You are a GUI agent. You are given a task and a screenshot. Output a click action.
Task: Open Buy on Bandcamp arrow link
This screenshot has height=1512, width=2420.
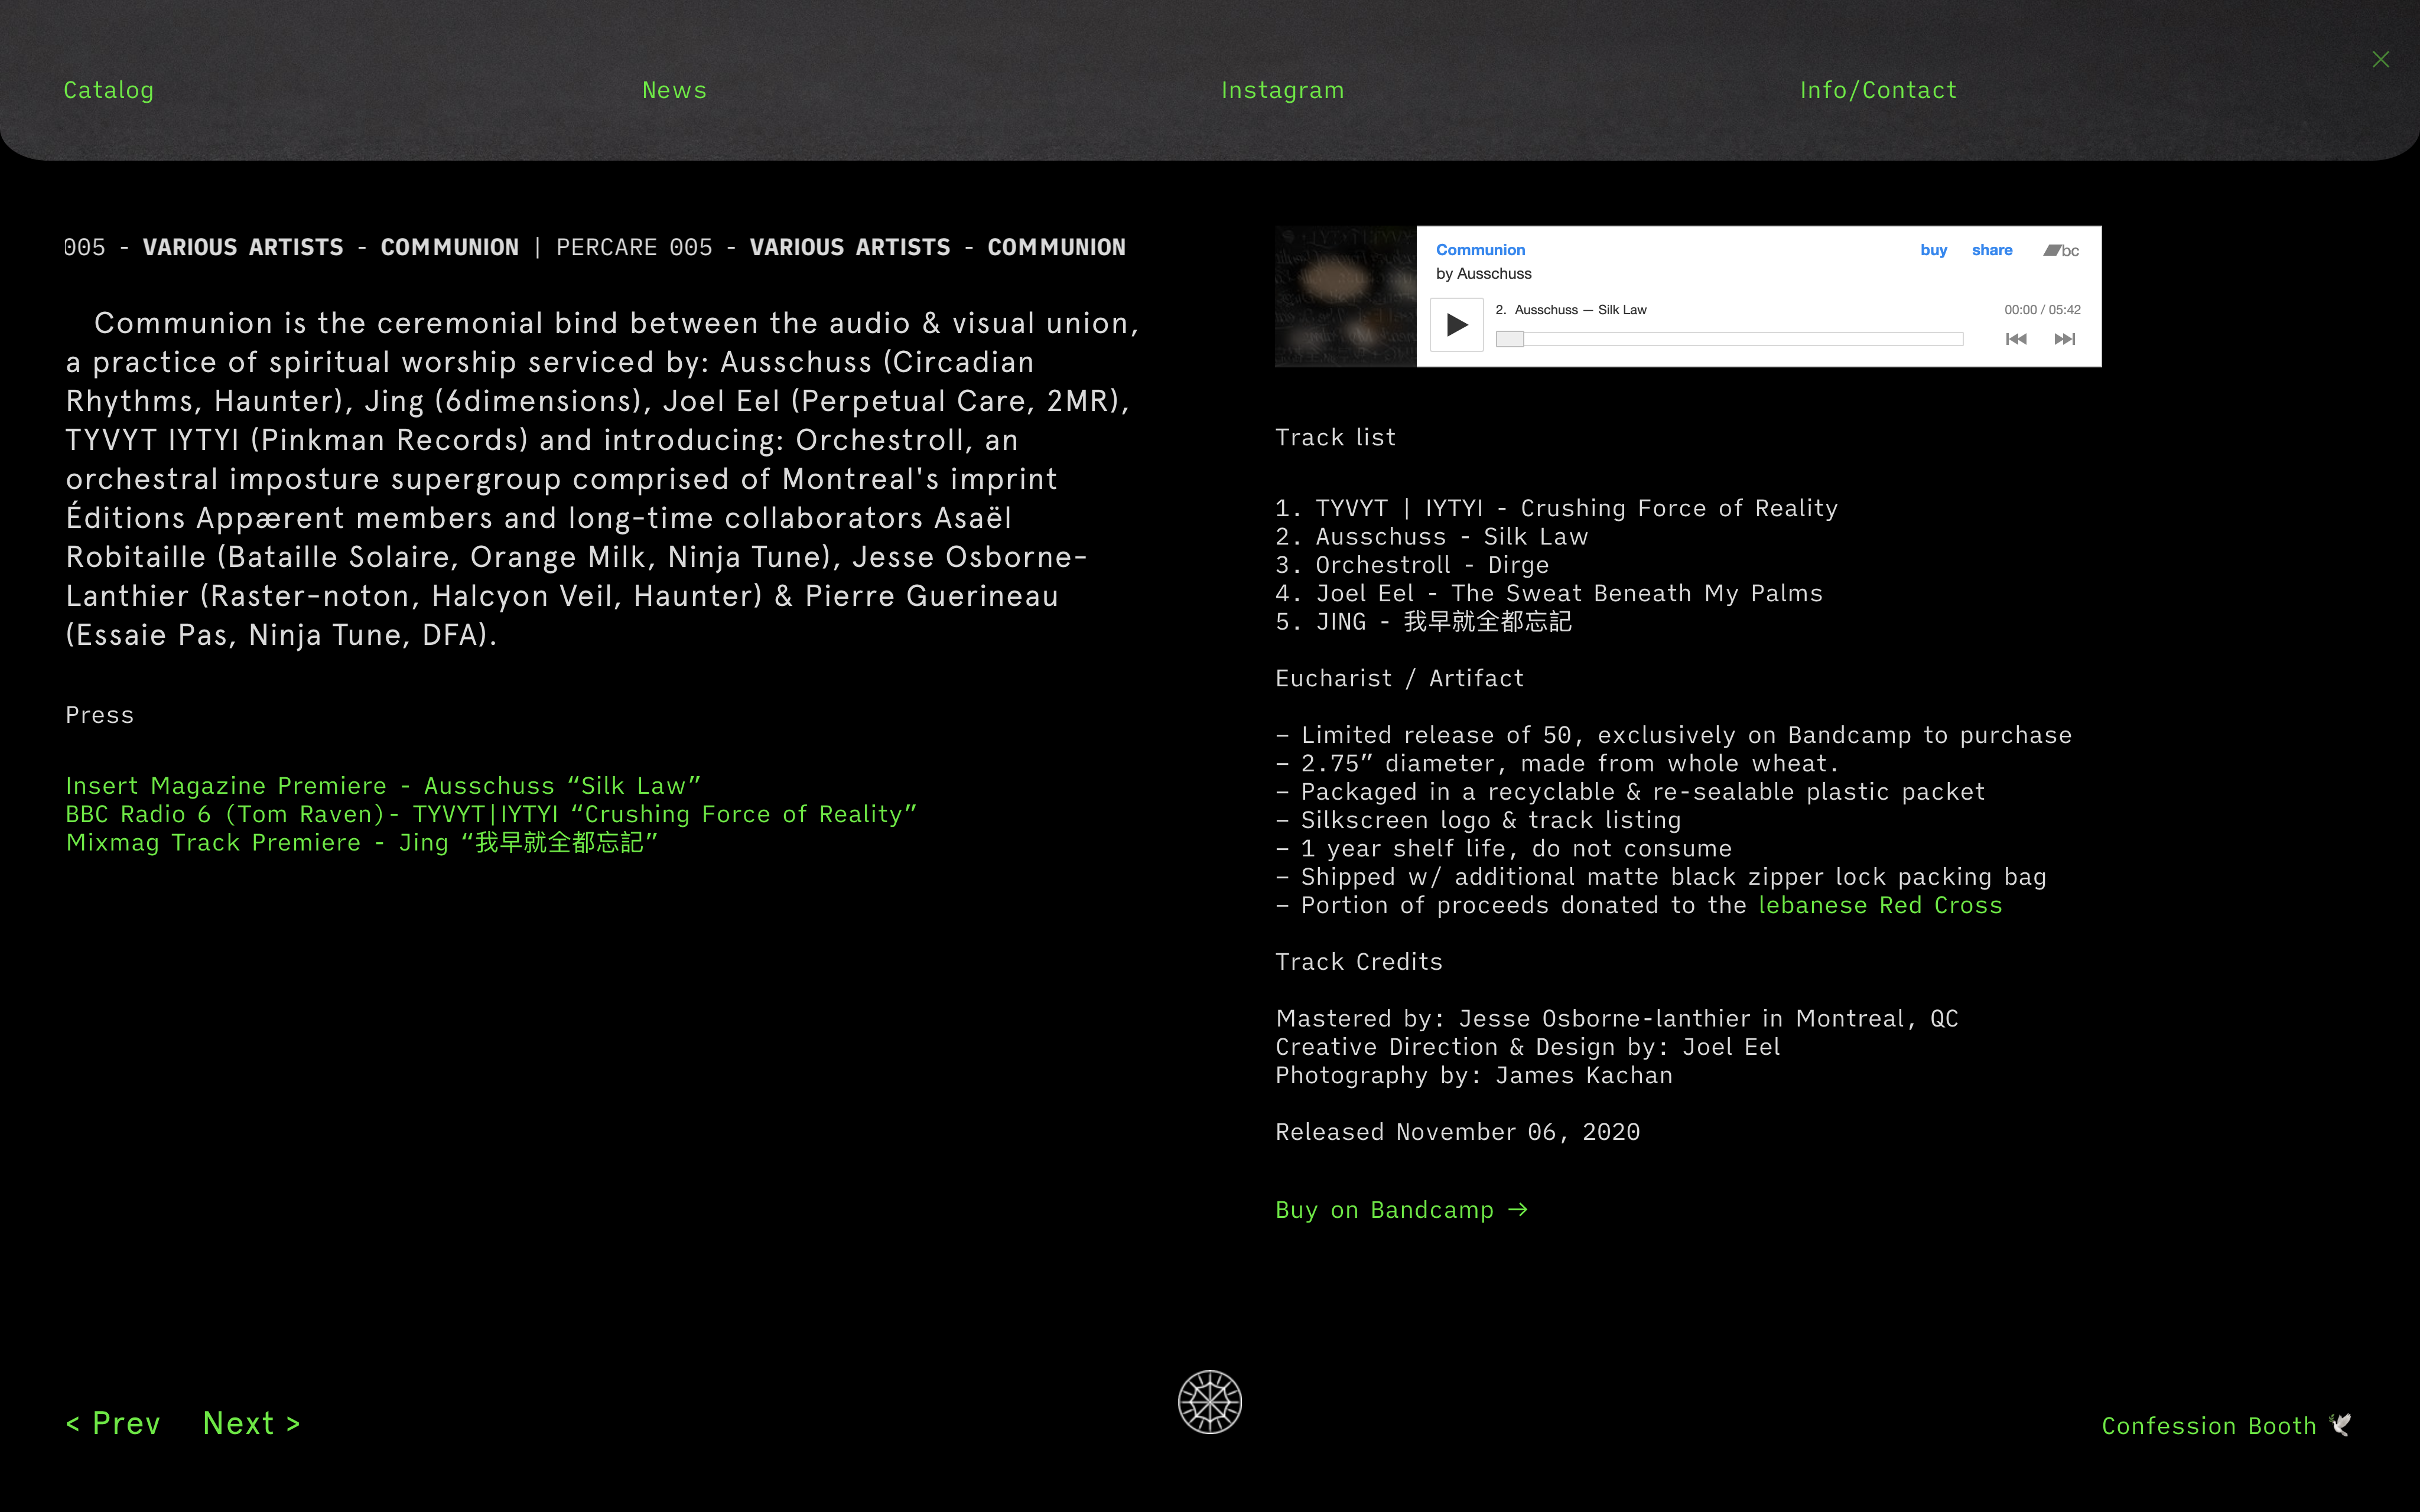tap(1401, 1210)
